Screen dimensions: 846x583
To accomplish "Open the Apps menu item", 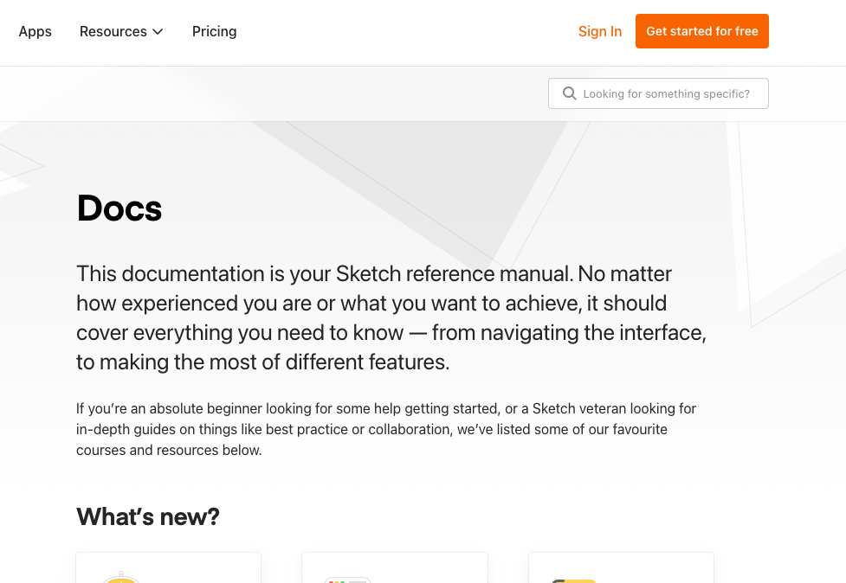I will [x=36, y=31].
